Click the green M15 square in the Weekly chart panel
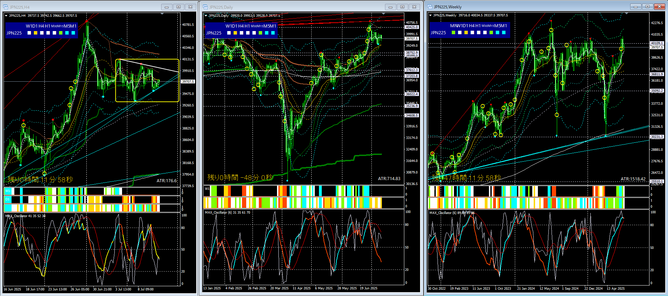Image resolution: width=668 pixels, height=296 pixels. coord(491,32)
